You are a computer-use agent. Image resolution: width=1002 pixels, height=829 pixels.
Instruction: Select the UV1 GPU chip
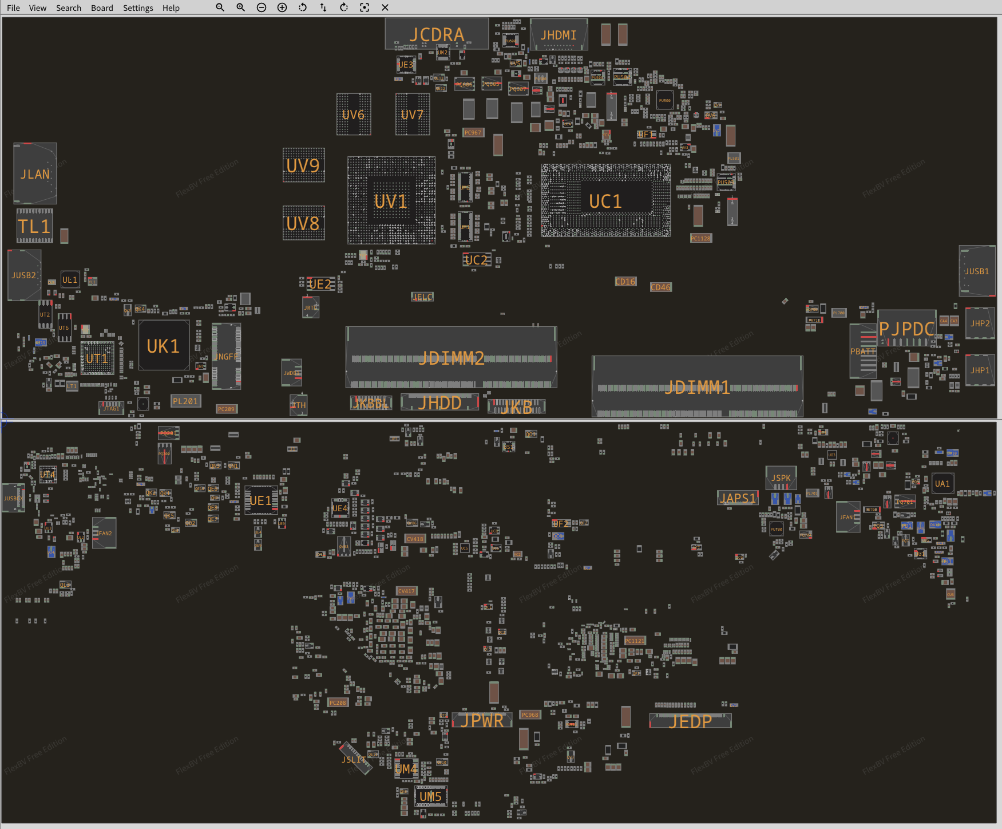point(391,201)
